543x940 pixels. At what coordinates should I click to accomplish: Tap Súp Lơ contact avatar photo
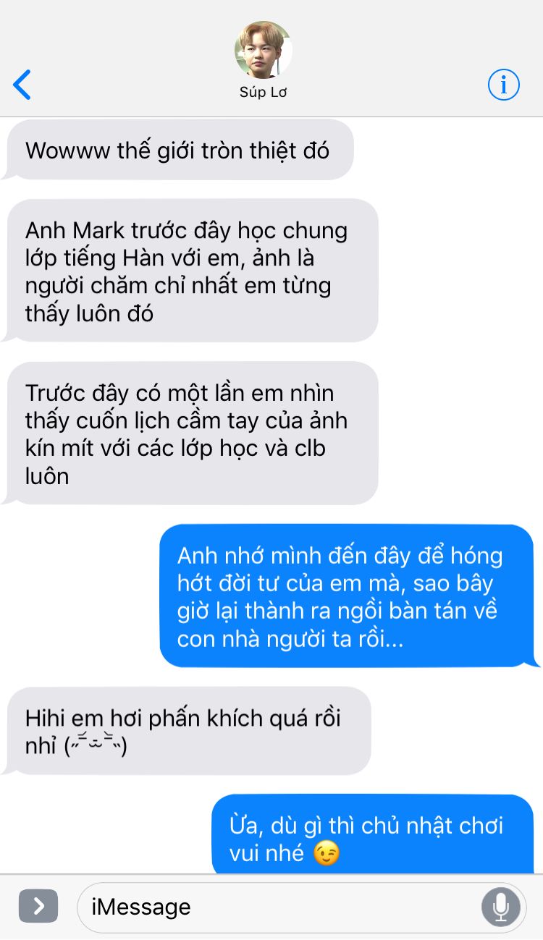[x=264, y=50]
